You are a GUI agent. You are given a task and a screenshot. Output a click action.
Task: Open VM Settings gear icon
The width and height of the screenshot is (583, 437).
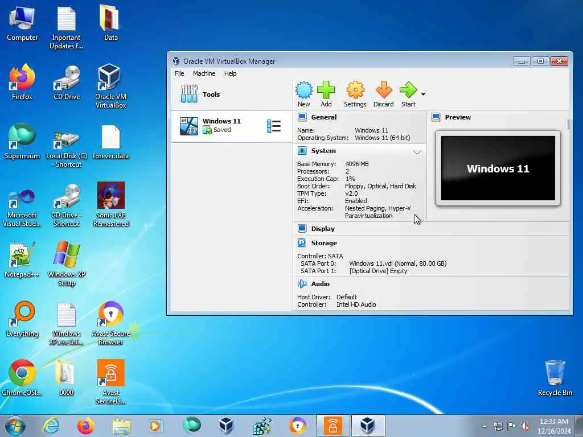(x=355, y=94)
